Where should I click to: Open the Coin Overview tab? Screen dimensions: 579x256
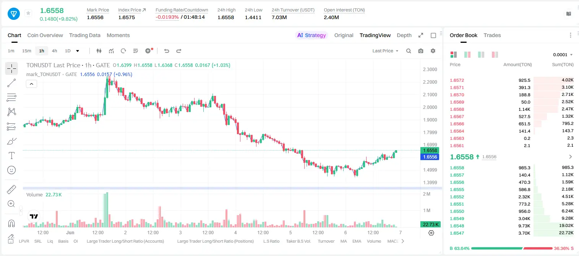pyautogui.click(x=45, y=35)
